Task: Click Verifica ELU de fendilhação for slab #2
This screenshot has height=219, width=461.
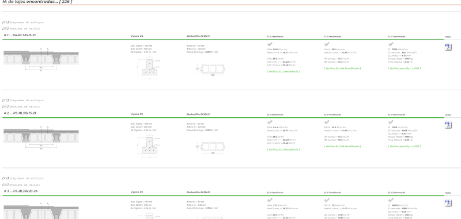Action: [x=342, y=147]
